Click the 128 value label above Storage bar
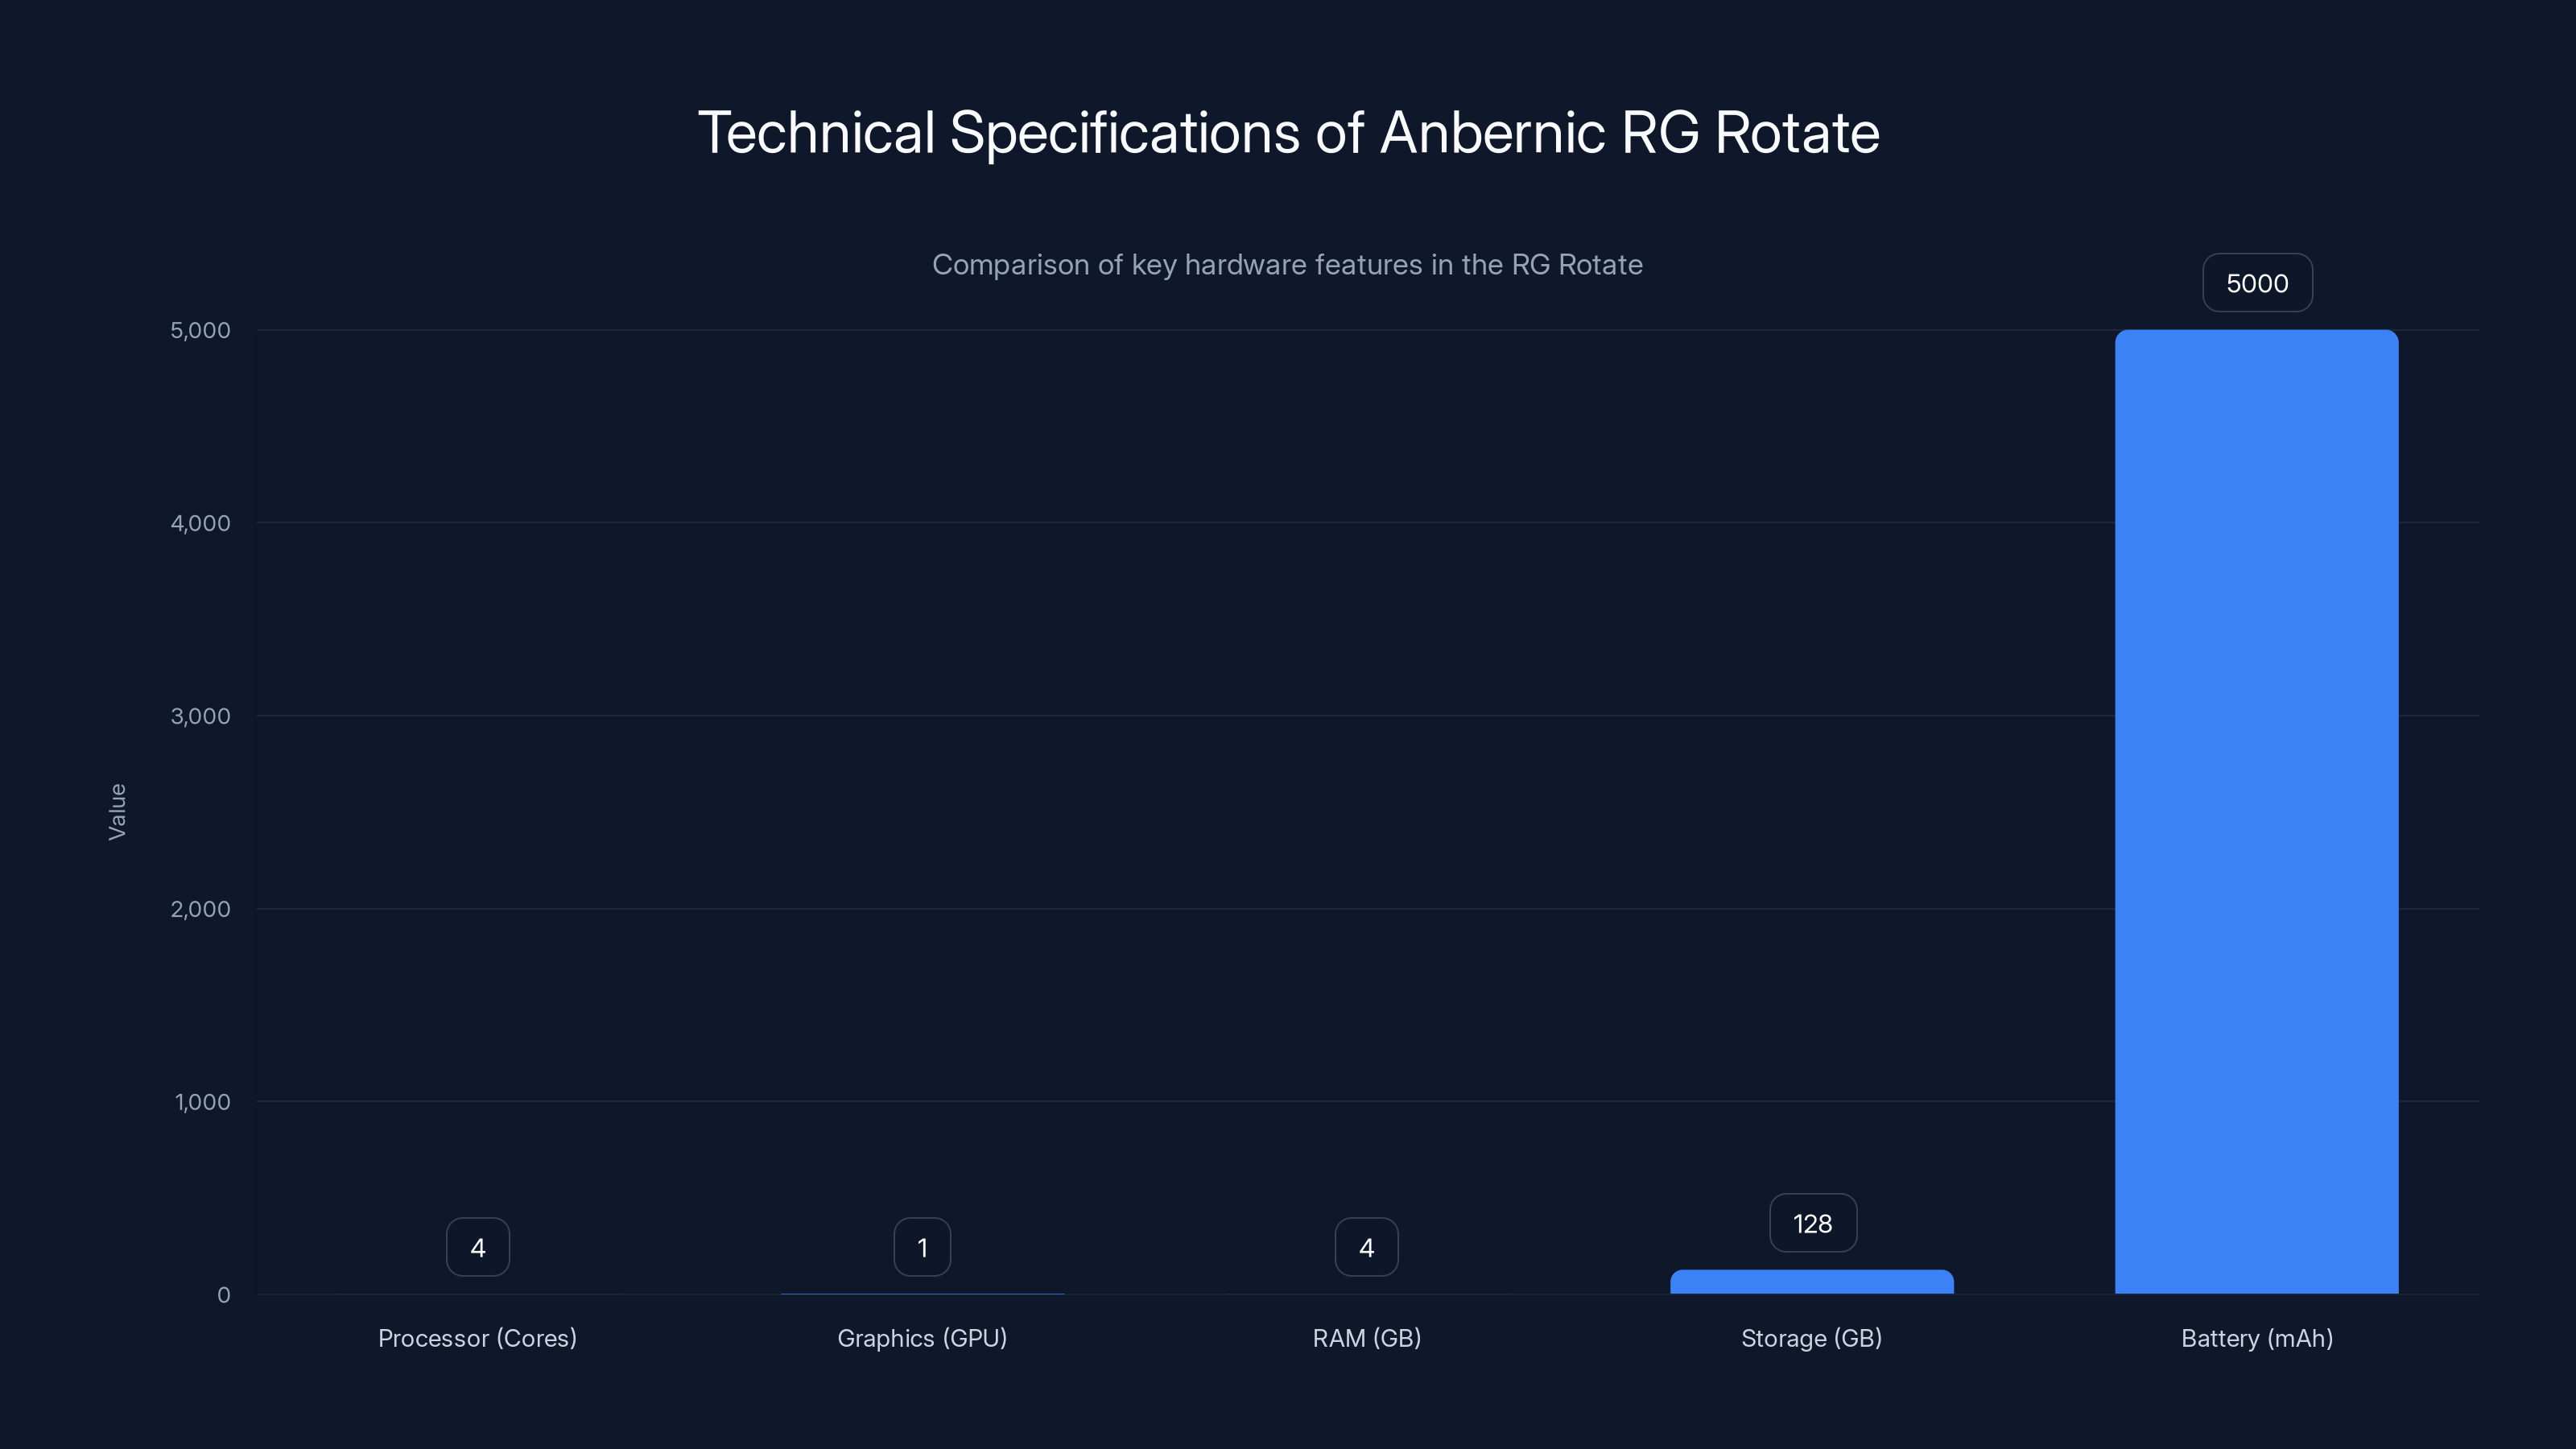This screenshot has width=2576, height=1449. pos(1812,1223)
